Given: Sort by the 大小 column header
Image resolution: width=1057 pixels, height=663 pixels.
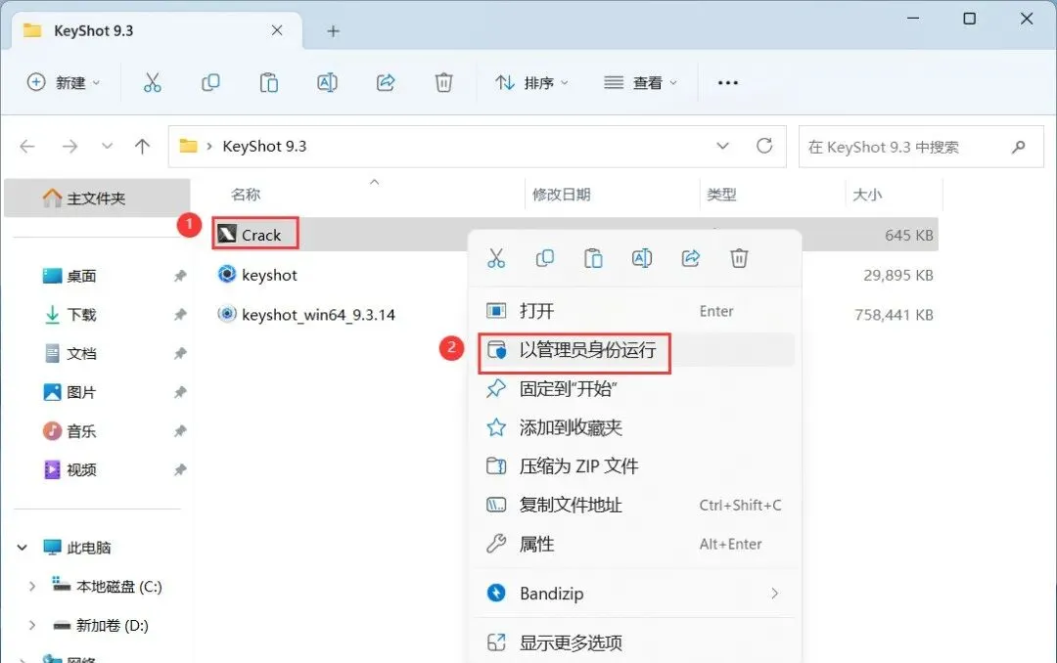Looking at the screenshot, I should (867, 195).
